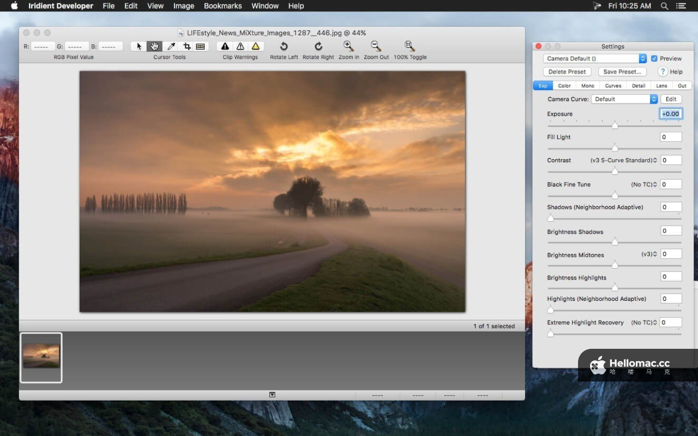Open the Bookmarks menu
Screen dimensions: 698x436
point(223,6)
